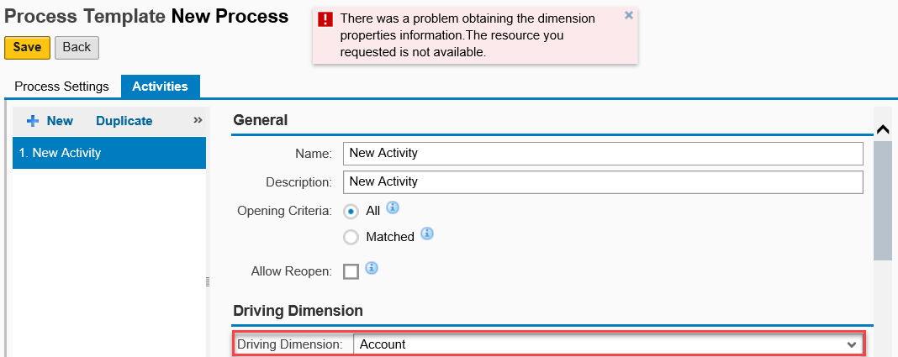This screenshot has height=357, width=898.
Task: Click the General section heading
Action: coord(261,120)
